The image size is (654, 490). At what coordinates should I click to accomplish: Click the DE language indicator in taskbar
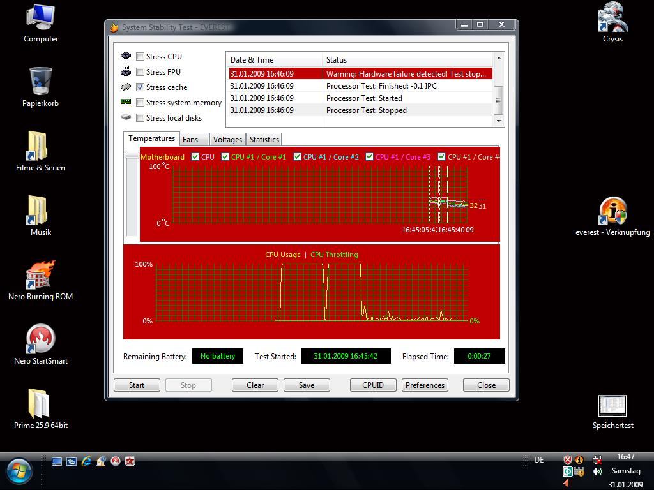(x=539, y=460)
